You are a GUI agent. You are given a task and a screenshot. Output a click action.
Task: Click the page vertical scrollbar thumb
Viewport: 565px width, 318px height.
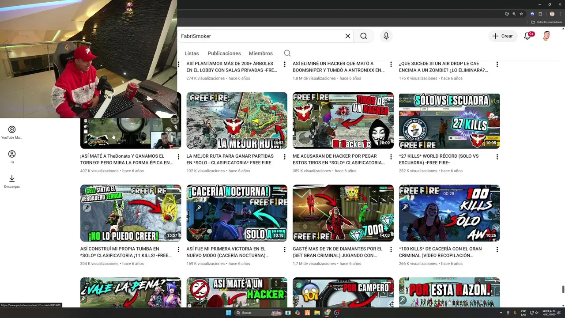pyautogui.click(x=563, y=289)
